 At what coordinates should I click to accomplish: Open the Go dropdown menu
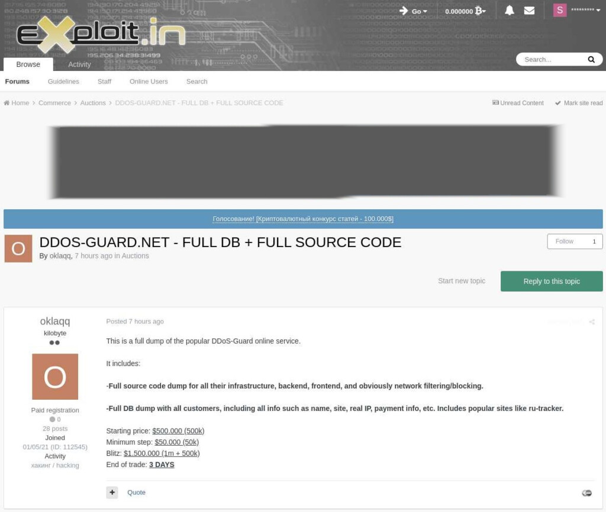[x=414, y=11]
